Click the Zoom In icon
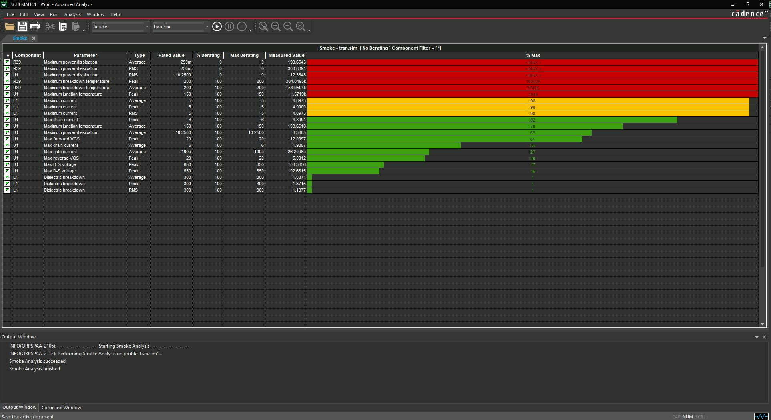This screenshot has height=420, width=771. click(275, 26)
